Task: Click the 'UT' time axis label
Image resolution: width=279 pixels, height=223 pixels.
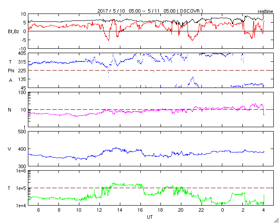Action: tap(150, 217)
